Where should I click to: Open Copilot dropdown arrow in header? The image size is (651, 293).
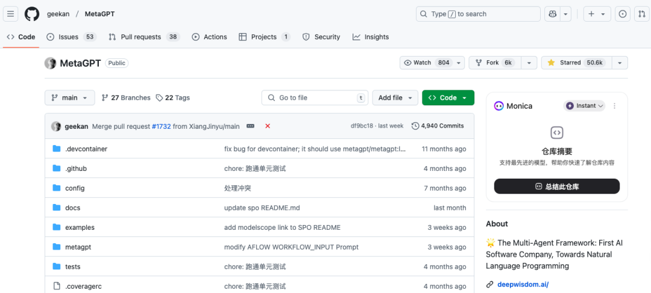click(565, 14)
